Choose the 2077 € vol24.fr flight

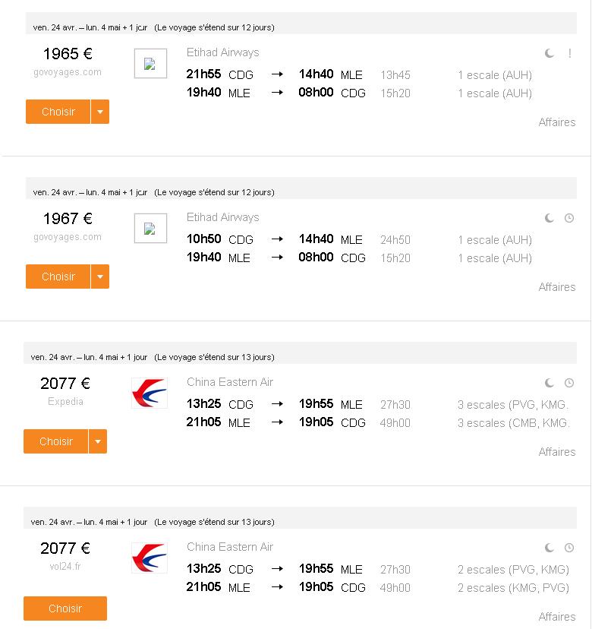point(65,608)
